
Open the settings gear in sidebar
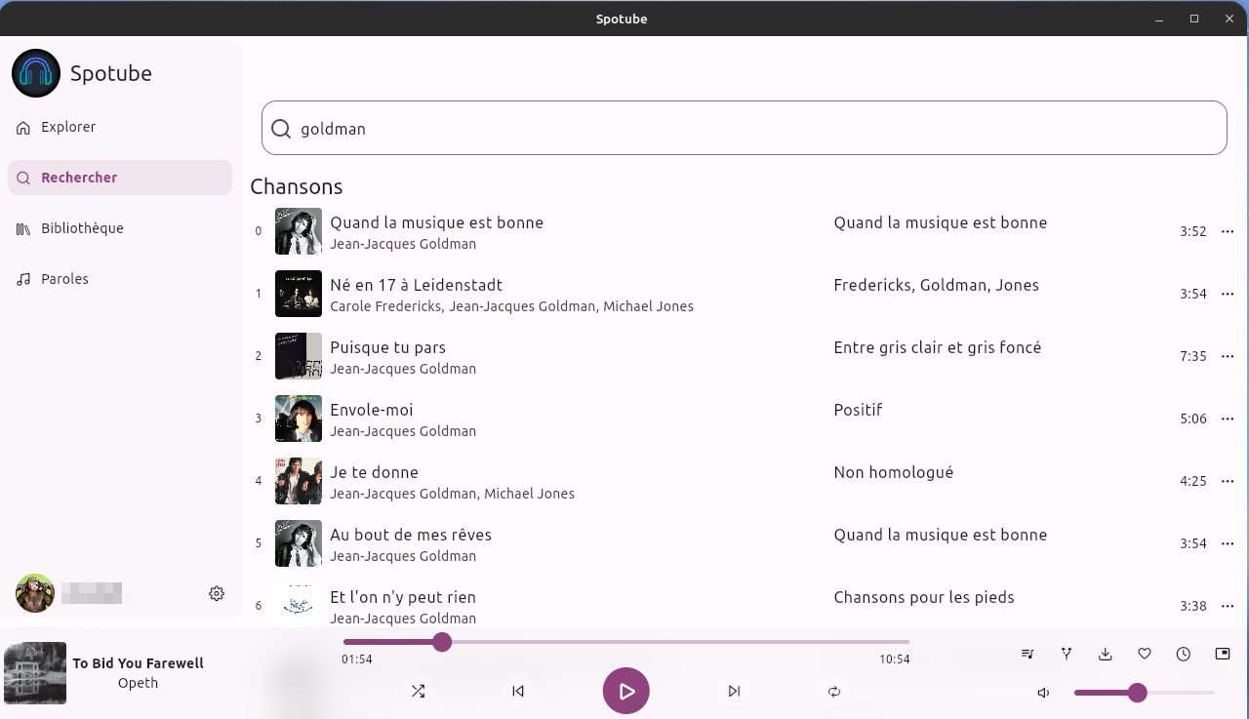click(217, 593)
